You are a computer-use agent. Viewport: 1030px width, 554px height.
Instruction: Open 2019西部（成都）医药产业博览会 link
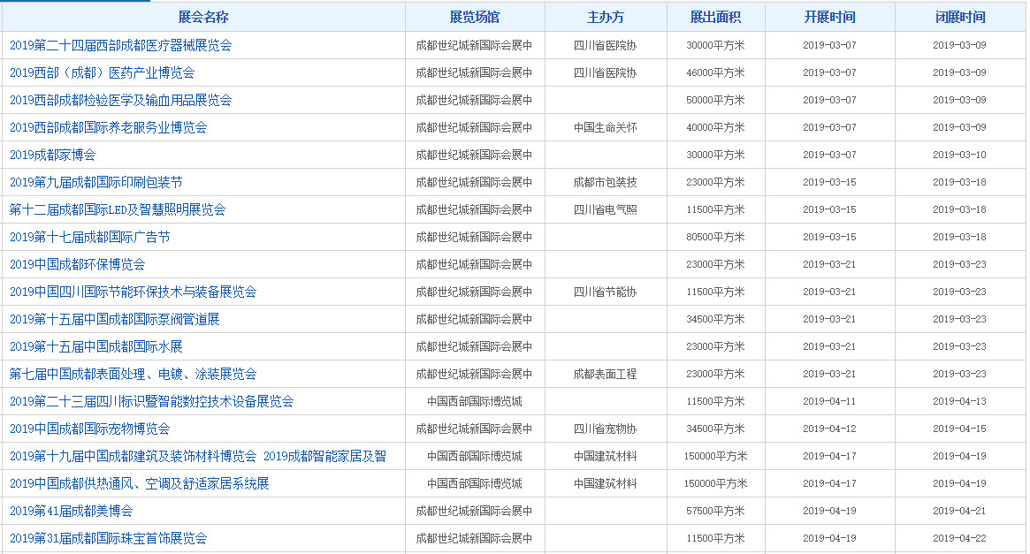[102, 72]
